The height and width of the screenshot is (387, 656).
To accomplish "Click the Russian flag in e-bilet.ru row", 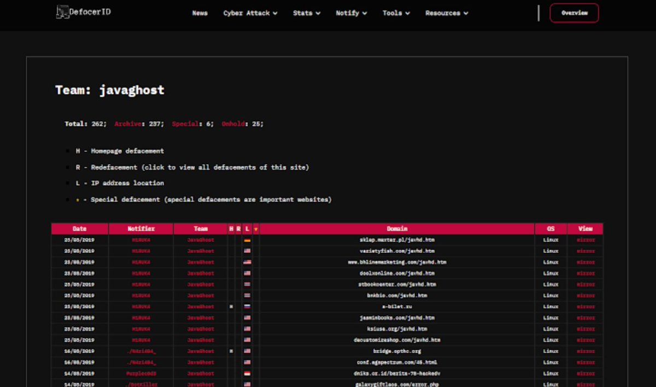I will (247, 307).
